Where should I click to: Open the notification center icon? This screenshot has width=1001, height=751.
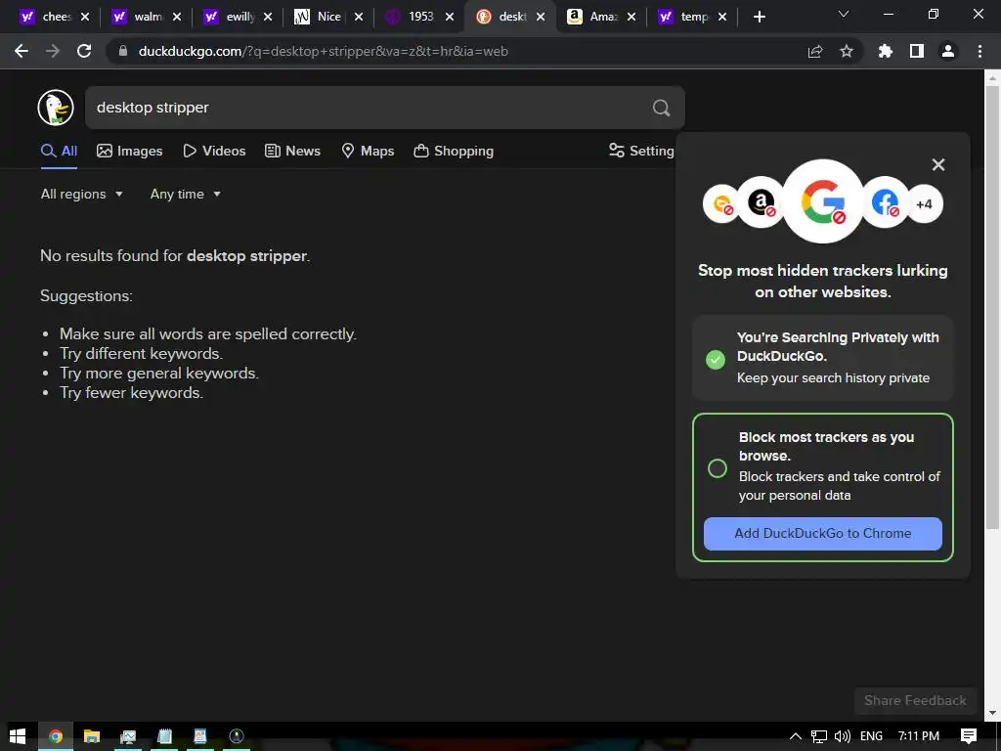pos(969,736)
